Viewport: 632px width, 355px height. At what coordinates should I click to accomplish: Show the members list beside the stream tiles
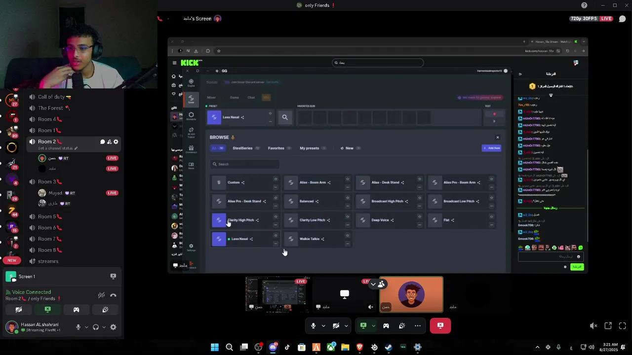(x=381, y=284)
